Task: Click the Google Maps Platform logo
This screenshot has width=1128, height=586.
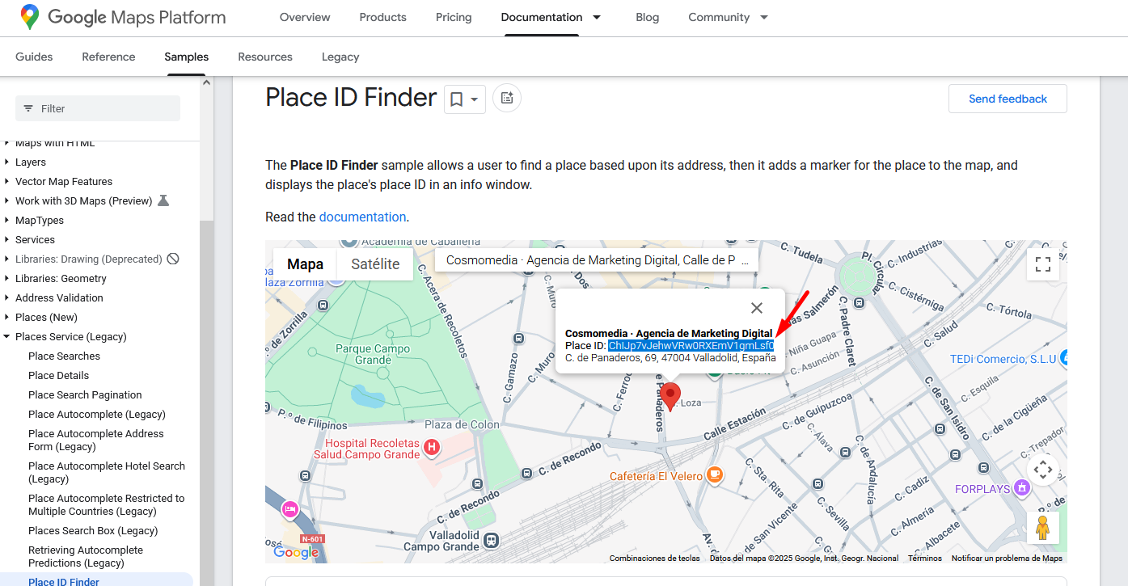Action: point(123,17)
